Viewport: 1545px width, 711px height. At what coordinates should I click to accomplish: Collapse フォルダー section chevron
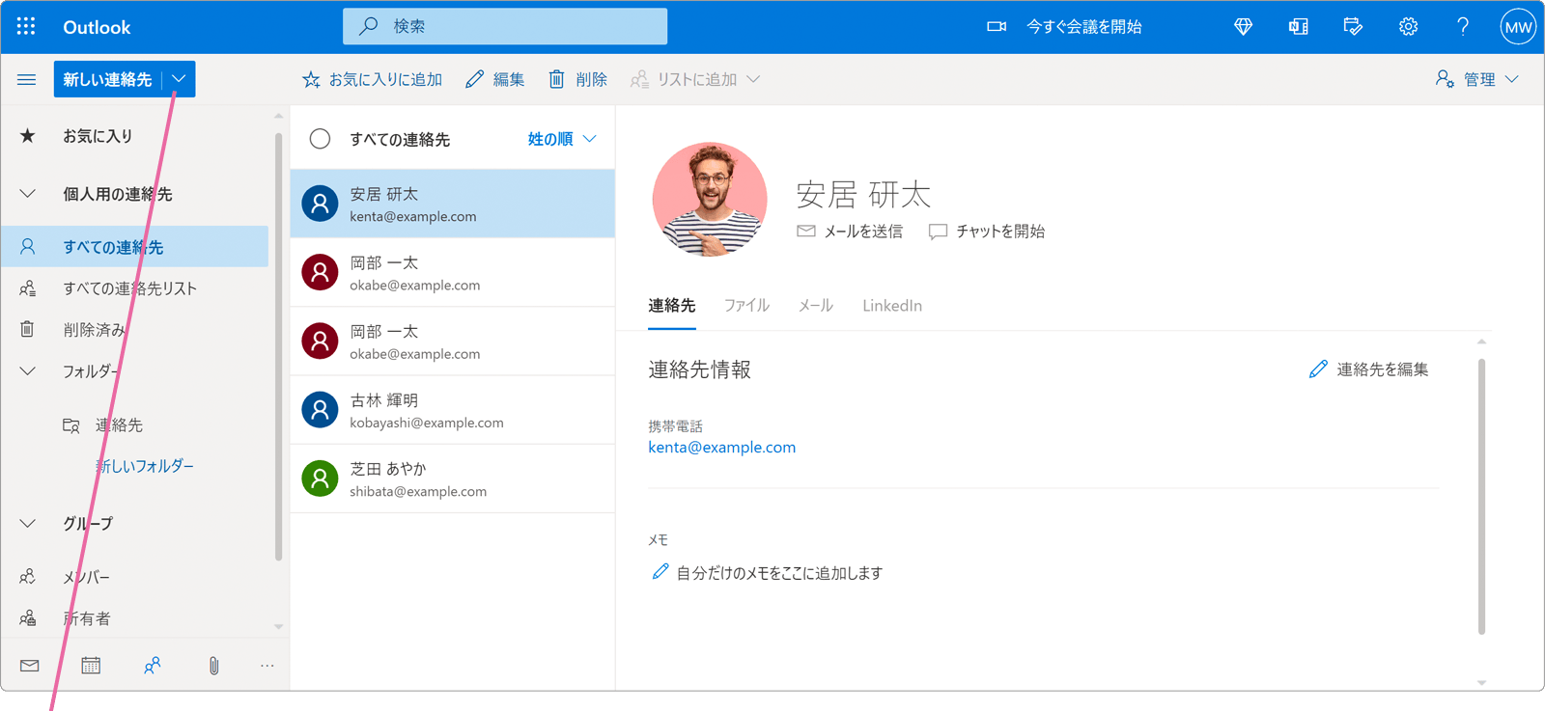pos(28,371)
